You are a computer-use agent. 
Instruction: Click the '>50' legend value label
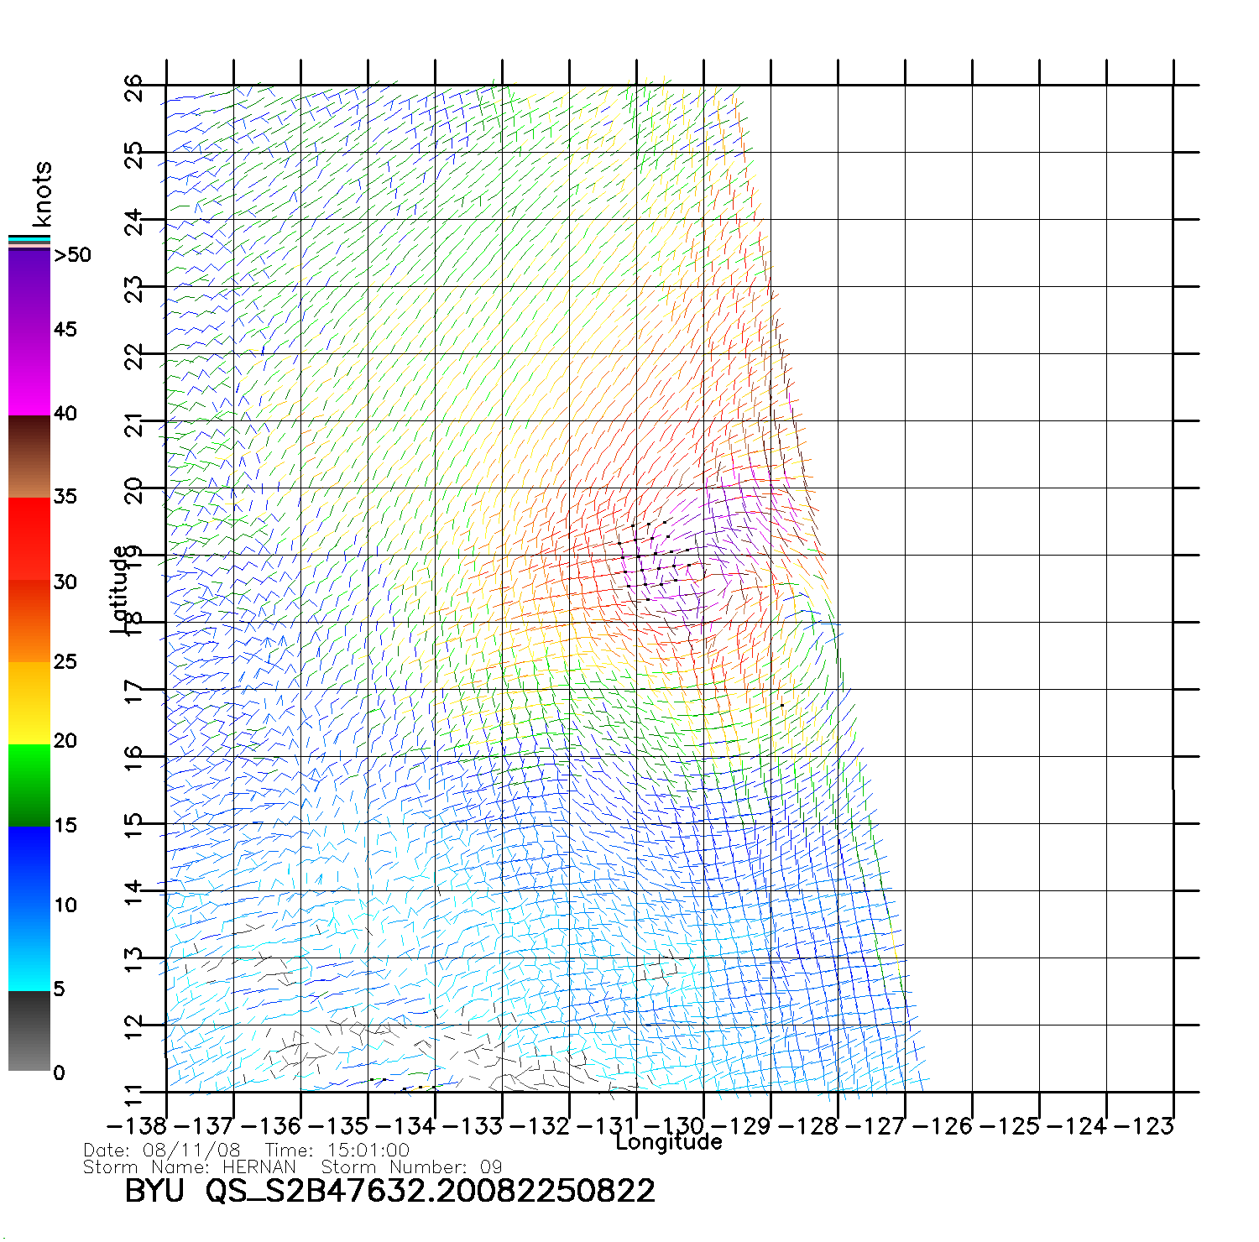click(x=72, y=255)
